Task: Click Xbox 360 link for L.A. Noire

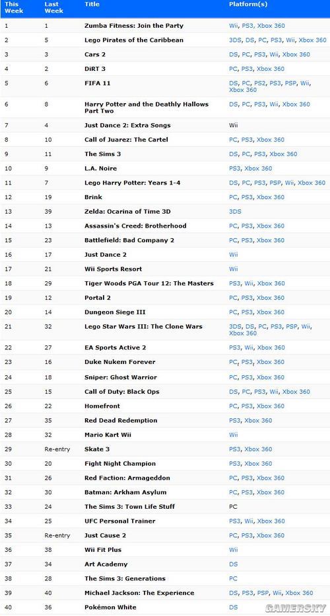Action: pyautogui.click(x=258, y=168)
